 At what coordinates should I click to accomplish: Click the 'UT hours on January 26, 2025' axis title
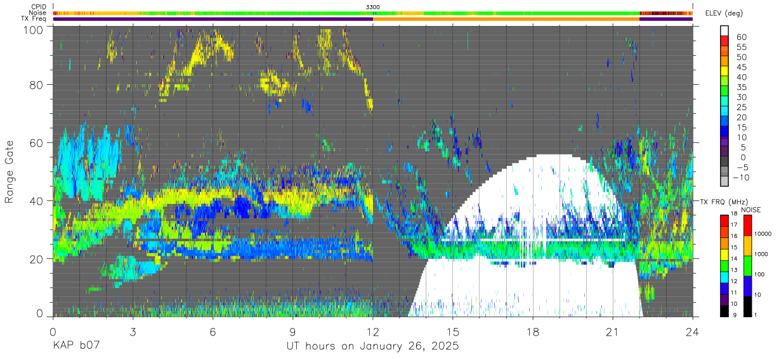click(x=373, y=346)
